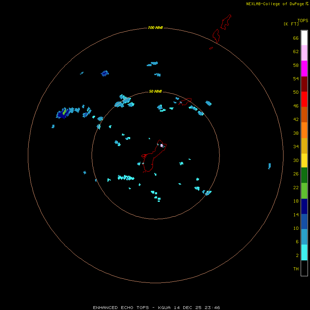
Task: Click the long cyan echo band south-west of Guam
Action: pos(126,177)
